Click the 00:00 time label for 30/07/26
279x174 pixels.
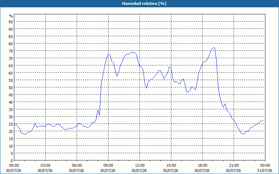click(14, 166)
